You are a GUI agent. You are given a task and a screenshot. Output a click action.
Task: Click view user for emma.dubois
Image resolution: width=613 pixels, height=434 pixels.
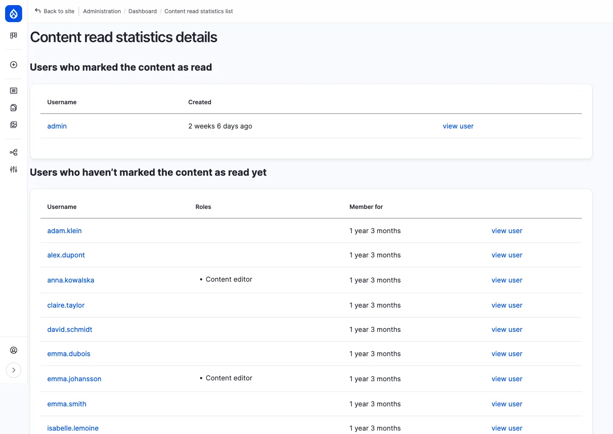507,354
